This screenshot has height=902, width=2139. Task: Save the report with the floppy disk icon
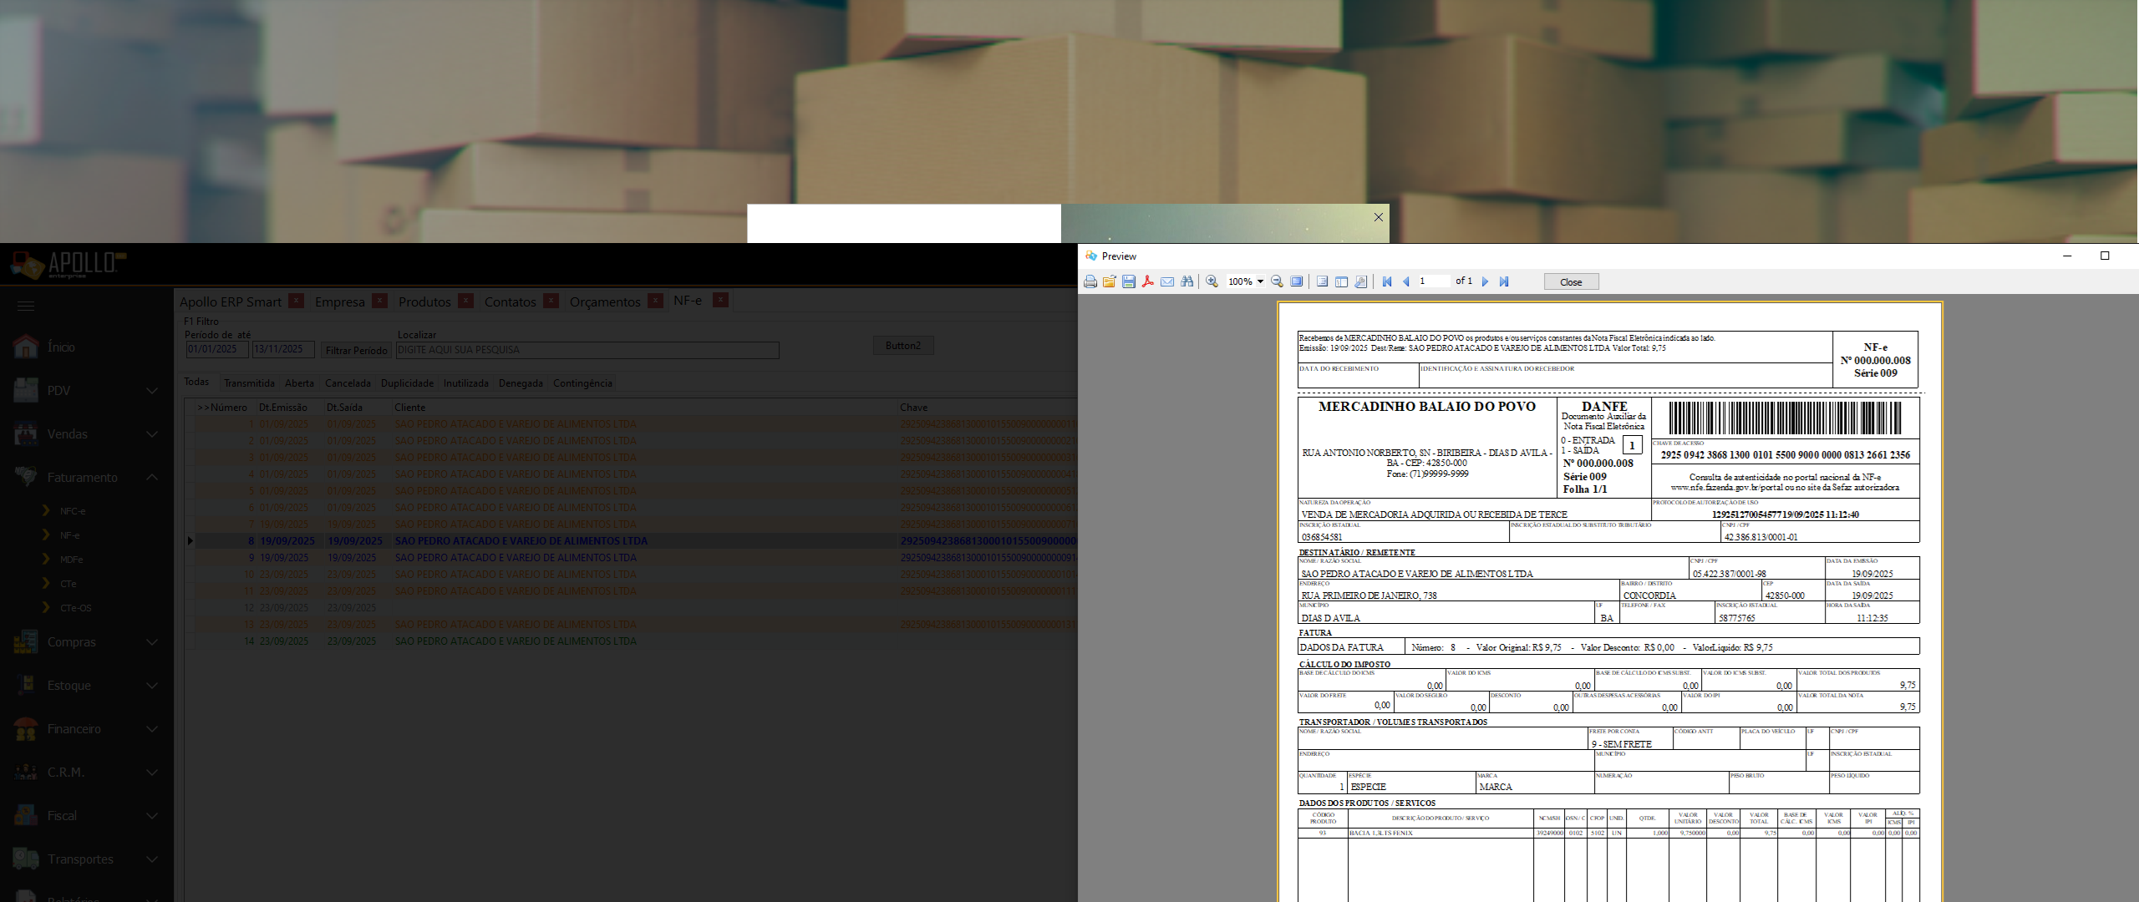coord(1129,281)
